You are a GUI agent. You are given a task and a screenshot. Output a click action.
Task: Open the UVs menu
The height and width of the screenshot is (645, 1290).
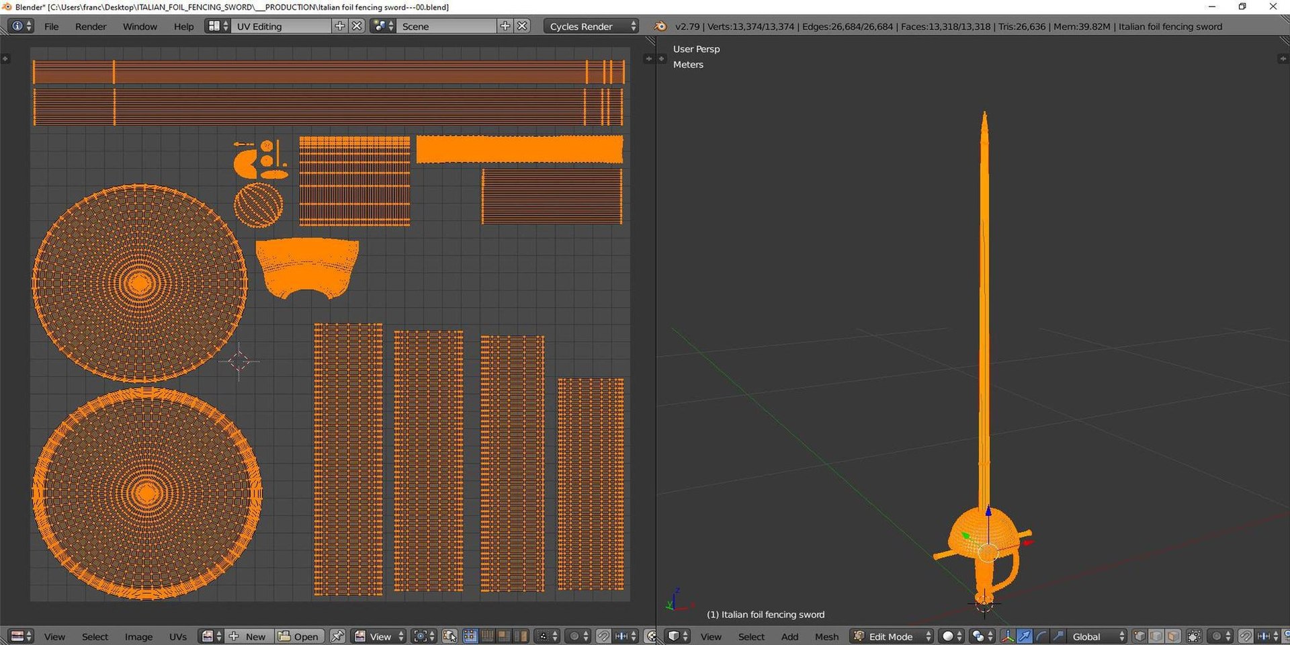tap(178, 636)
